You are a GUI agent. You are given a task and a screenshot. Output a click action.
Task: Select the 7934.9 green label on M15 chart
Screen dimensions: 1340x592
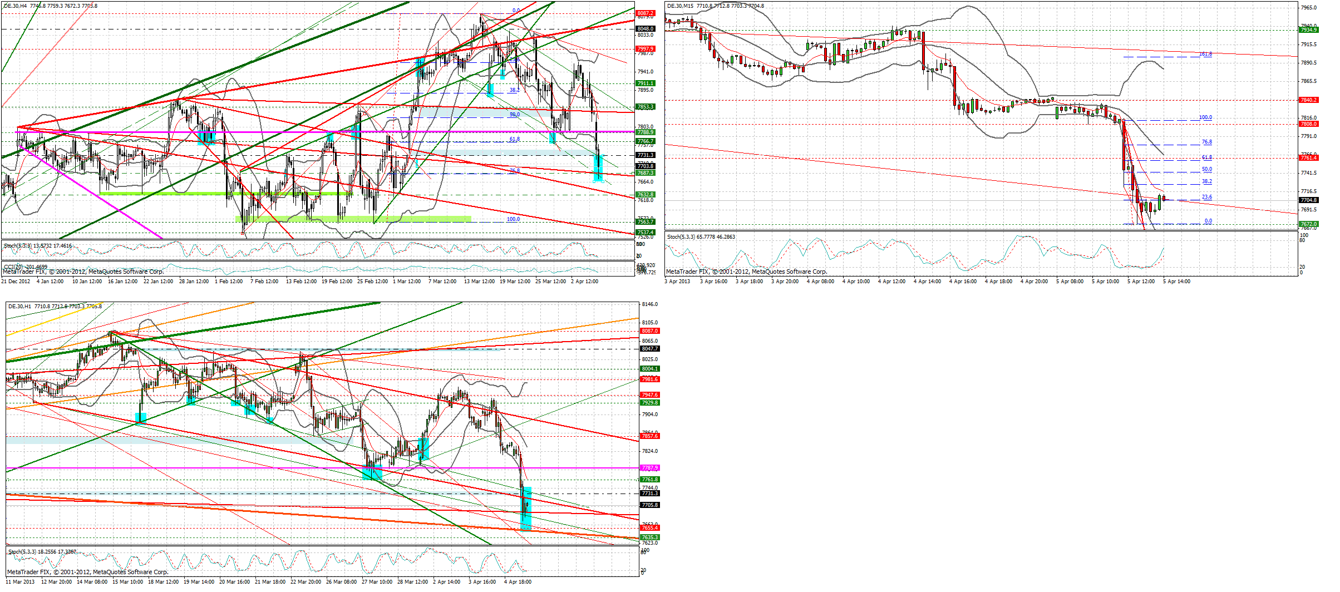pyautogui.click(x=1309, y=29)
